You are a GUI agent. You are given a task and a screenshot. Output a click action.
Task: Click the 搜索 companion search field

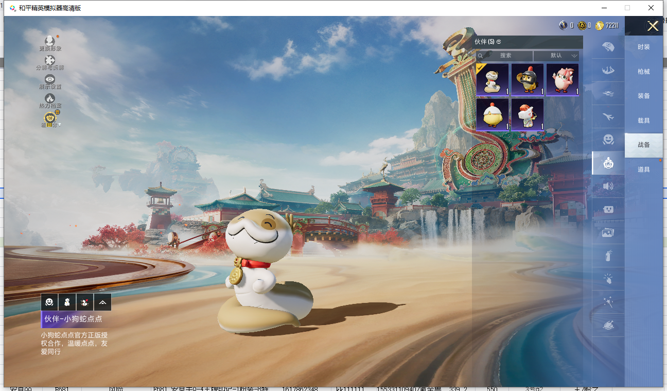(505, 56)
